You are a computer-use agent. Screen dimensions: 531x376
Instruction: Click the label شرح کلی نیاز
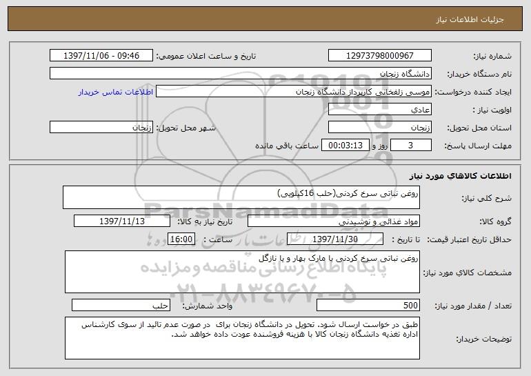click(487, 198)
